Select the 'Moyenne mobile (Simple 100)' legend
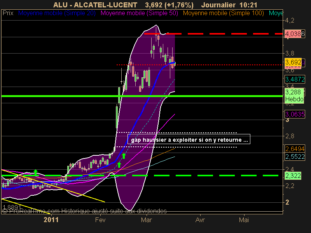This screenshot has width=311, height=233. click(223, 13)
